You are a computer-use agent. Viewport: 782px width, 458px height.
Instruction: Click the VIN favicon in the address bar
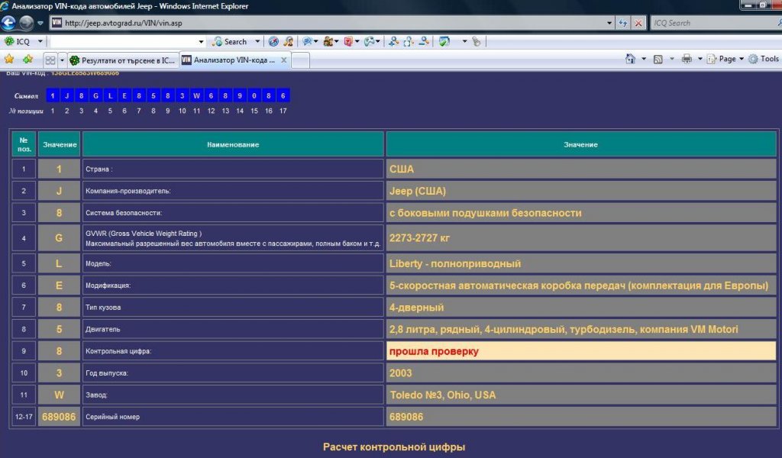pos(57,23)
